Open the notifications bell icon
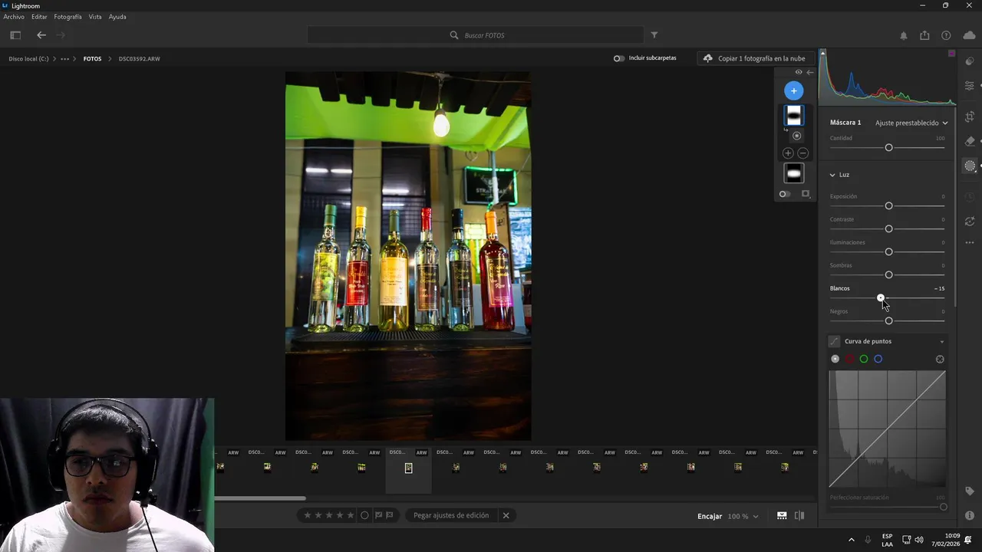Image resolution: width=982 pixels, height=552 pixels. (903, 35)
